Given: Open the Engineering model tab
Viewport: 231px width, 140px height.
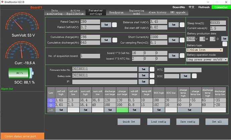Looking at the screenshot, I should pos(137,12).
